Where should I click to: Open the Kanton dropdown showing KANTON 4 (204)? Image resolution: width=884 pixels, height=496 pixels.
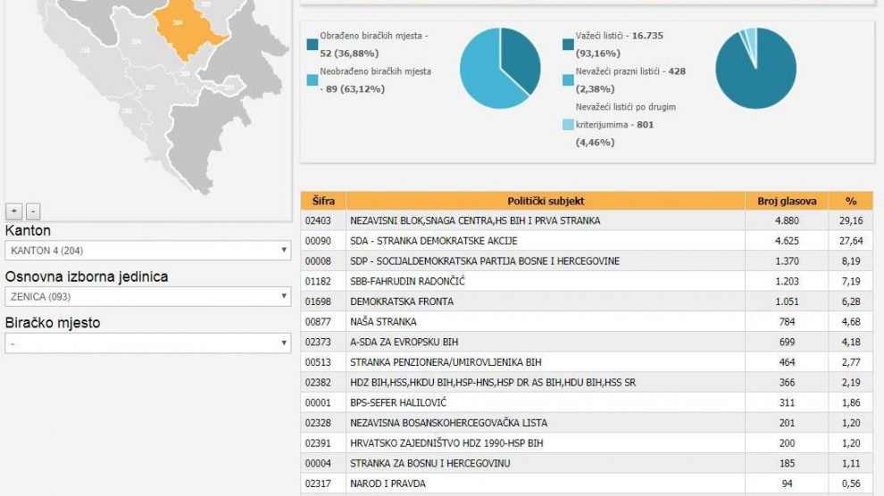click(147, 251)
